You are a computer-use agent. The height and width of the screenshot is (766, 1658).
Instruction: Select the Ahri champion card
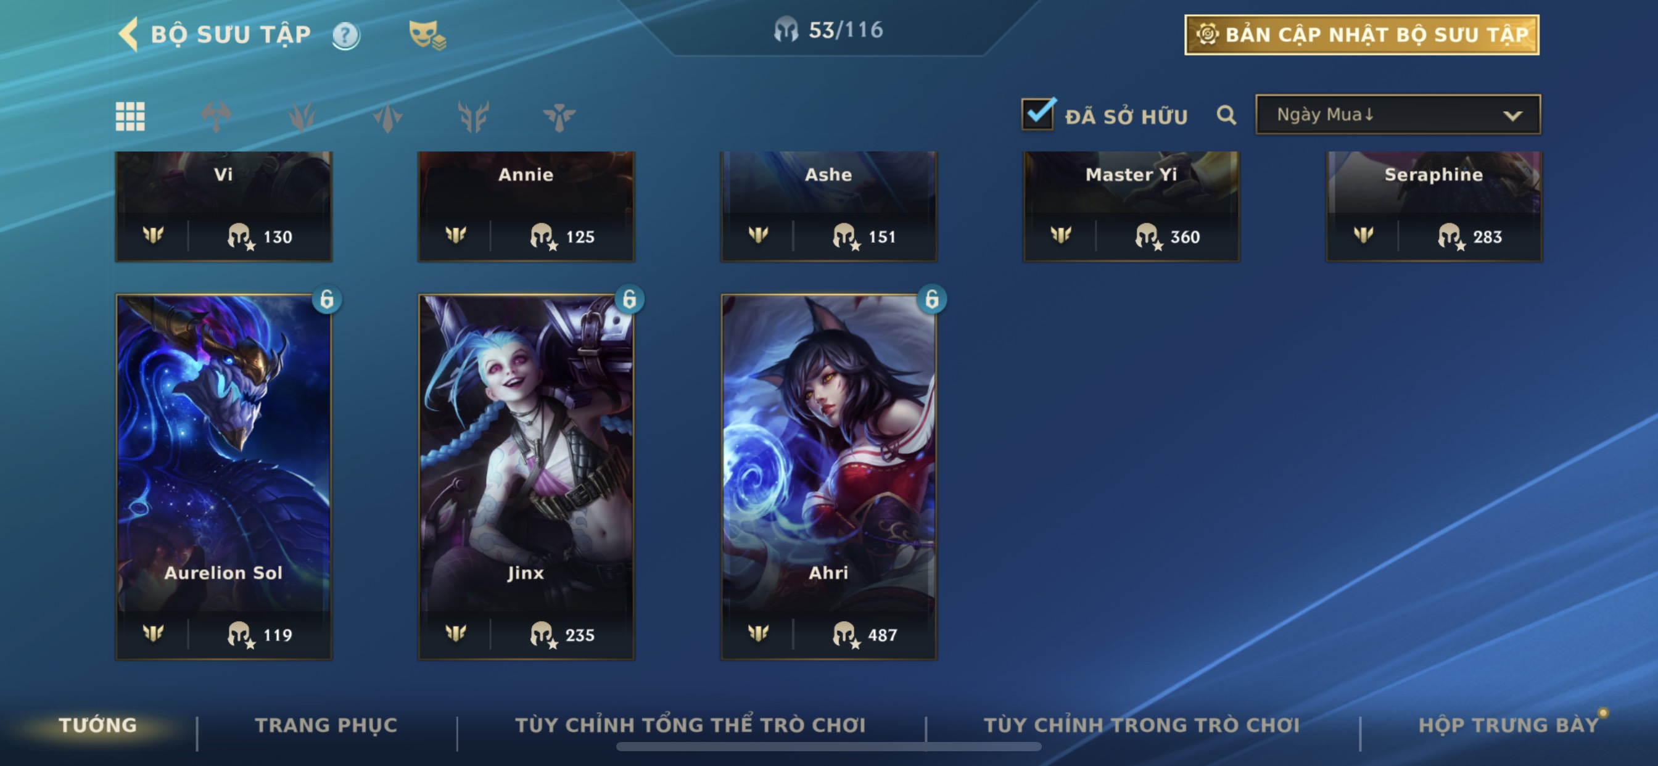tap(828, 477)
